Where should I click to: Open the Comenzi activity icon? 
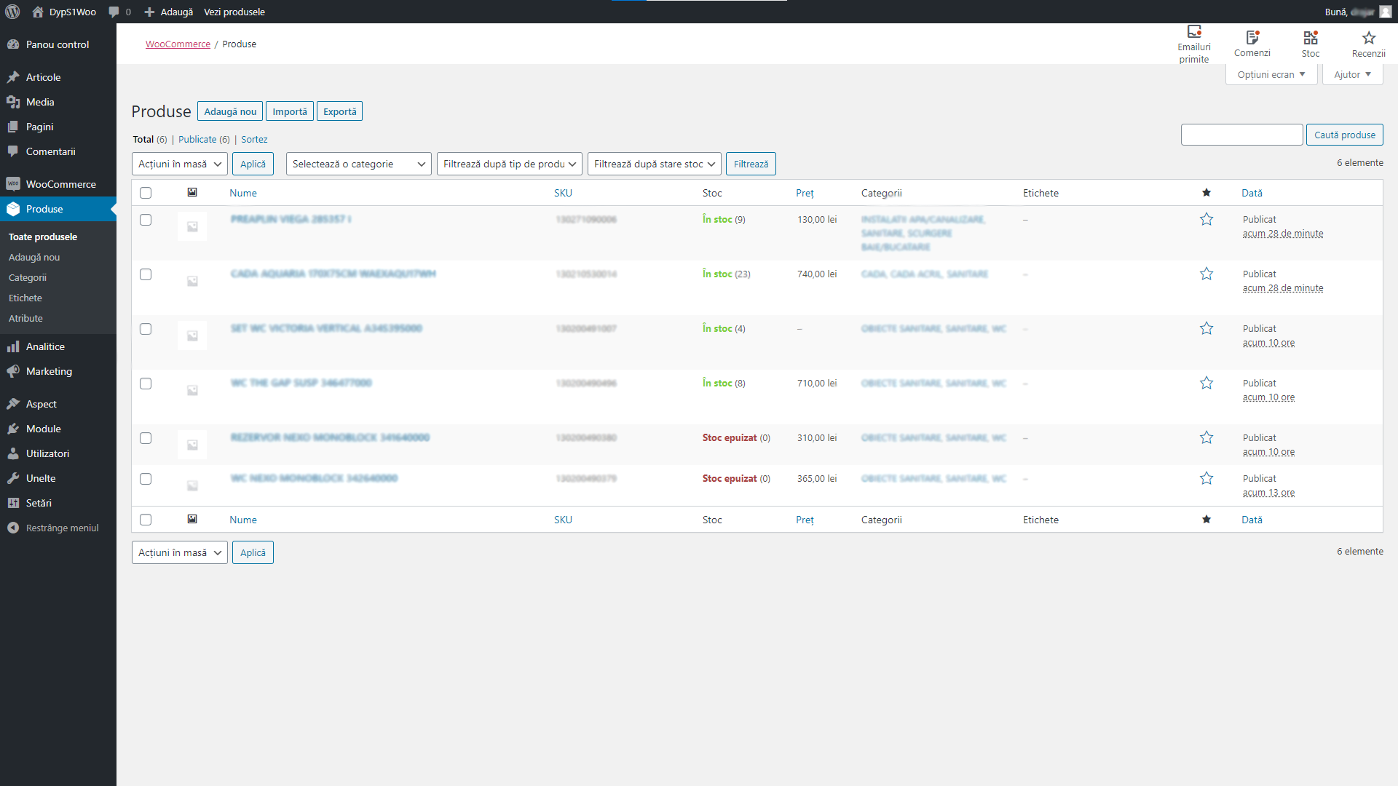click(x=1252, y=37)
